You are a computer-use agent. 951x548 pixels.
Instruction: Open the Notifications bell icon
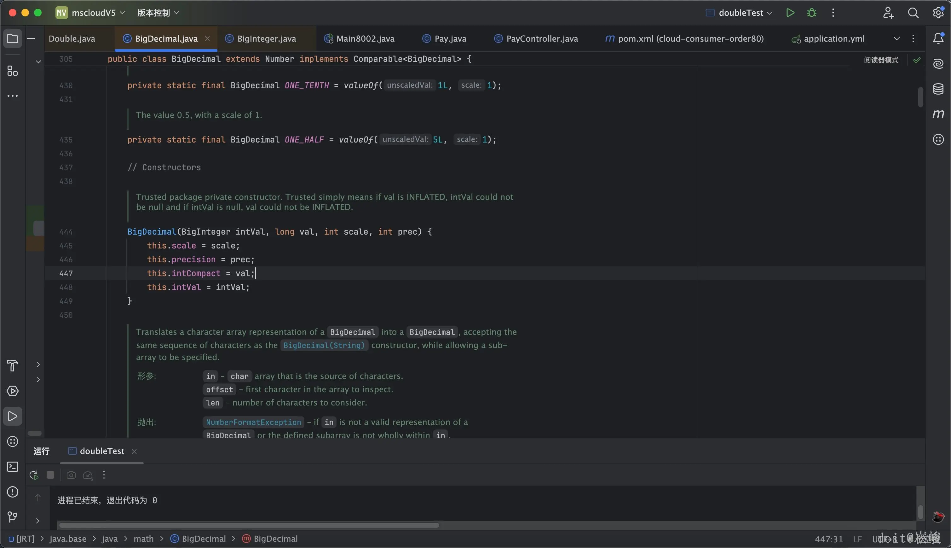(938, 38)
